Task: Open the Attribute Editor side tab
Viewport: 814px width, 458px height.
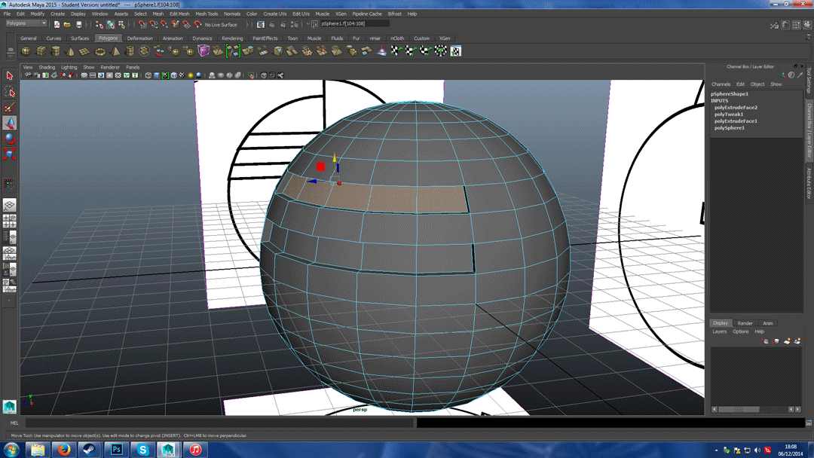Action: click(x=809, y=183)
